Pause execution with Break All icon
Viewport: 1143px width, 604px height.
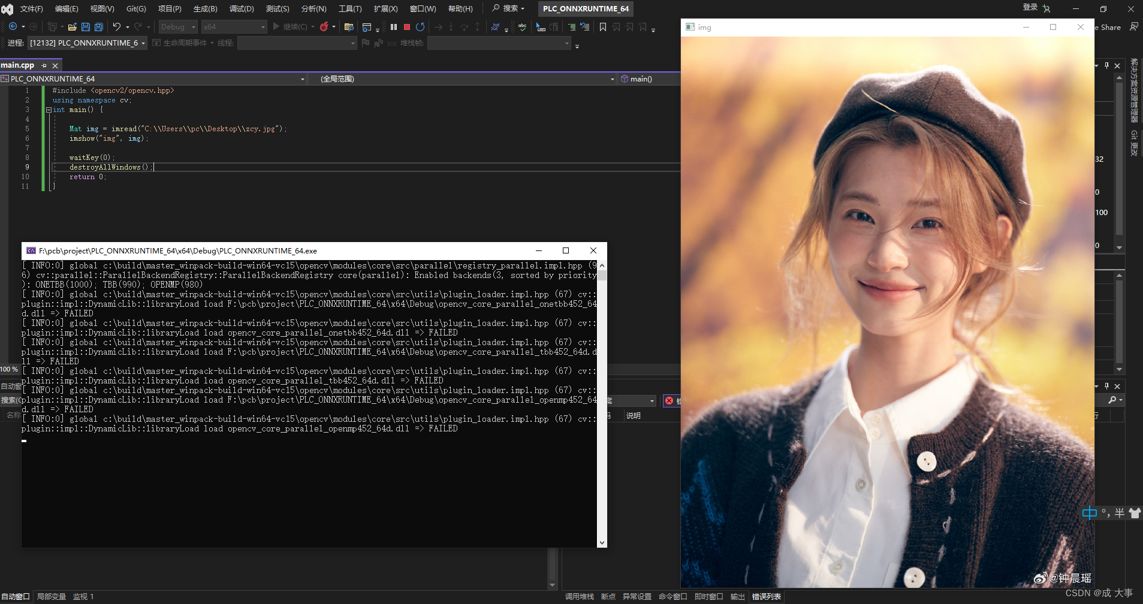click(393, 26)
